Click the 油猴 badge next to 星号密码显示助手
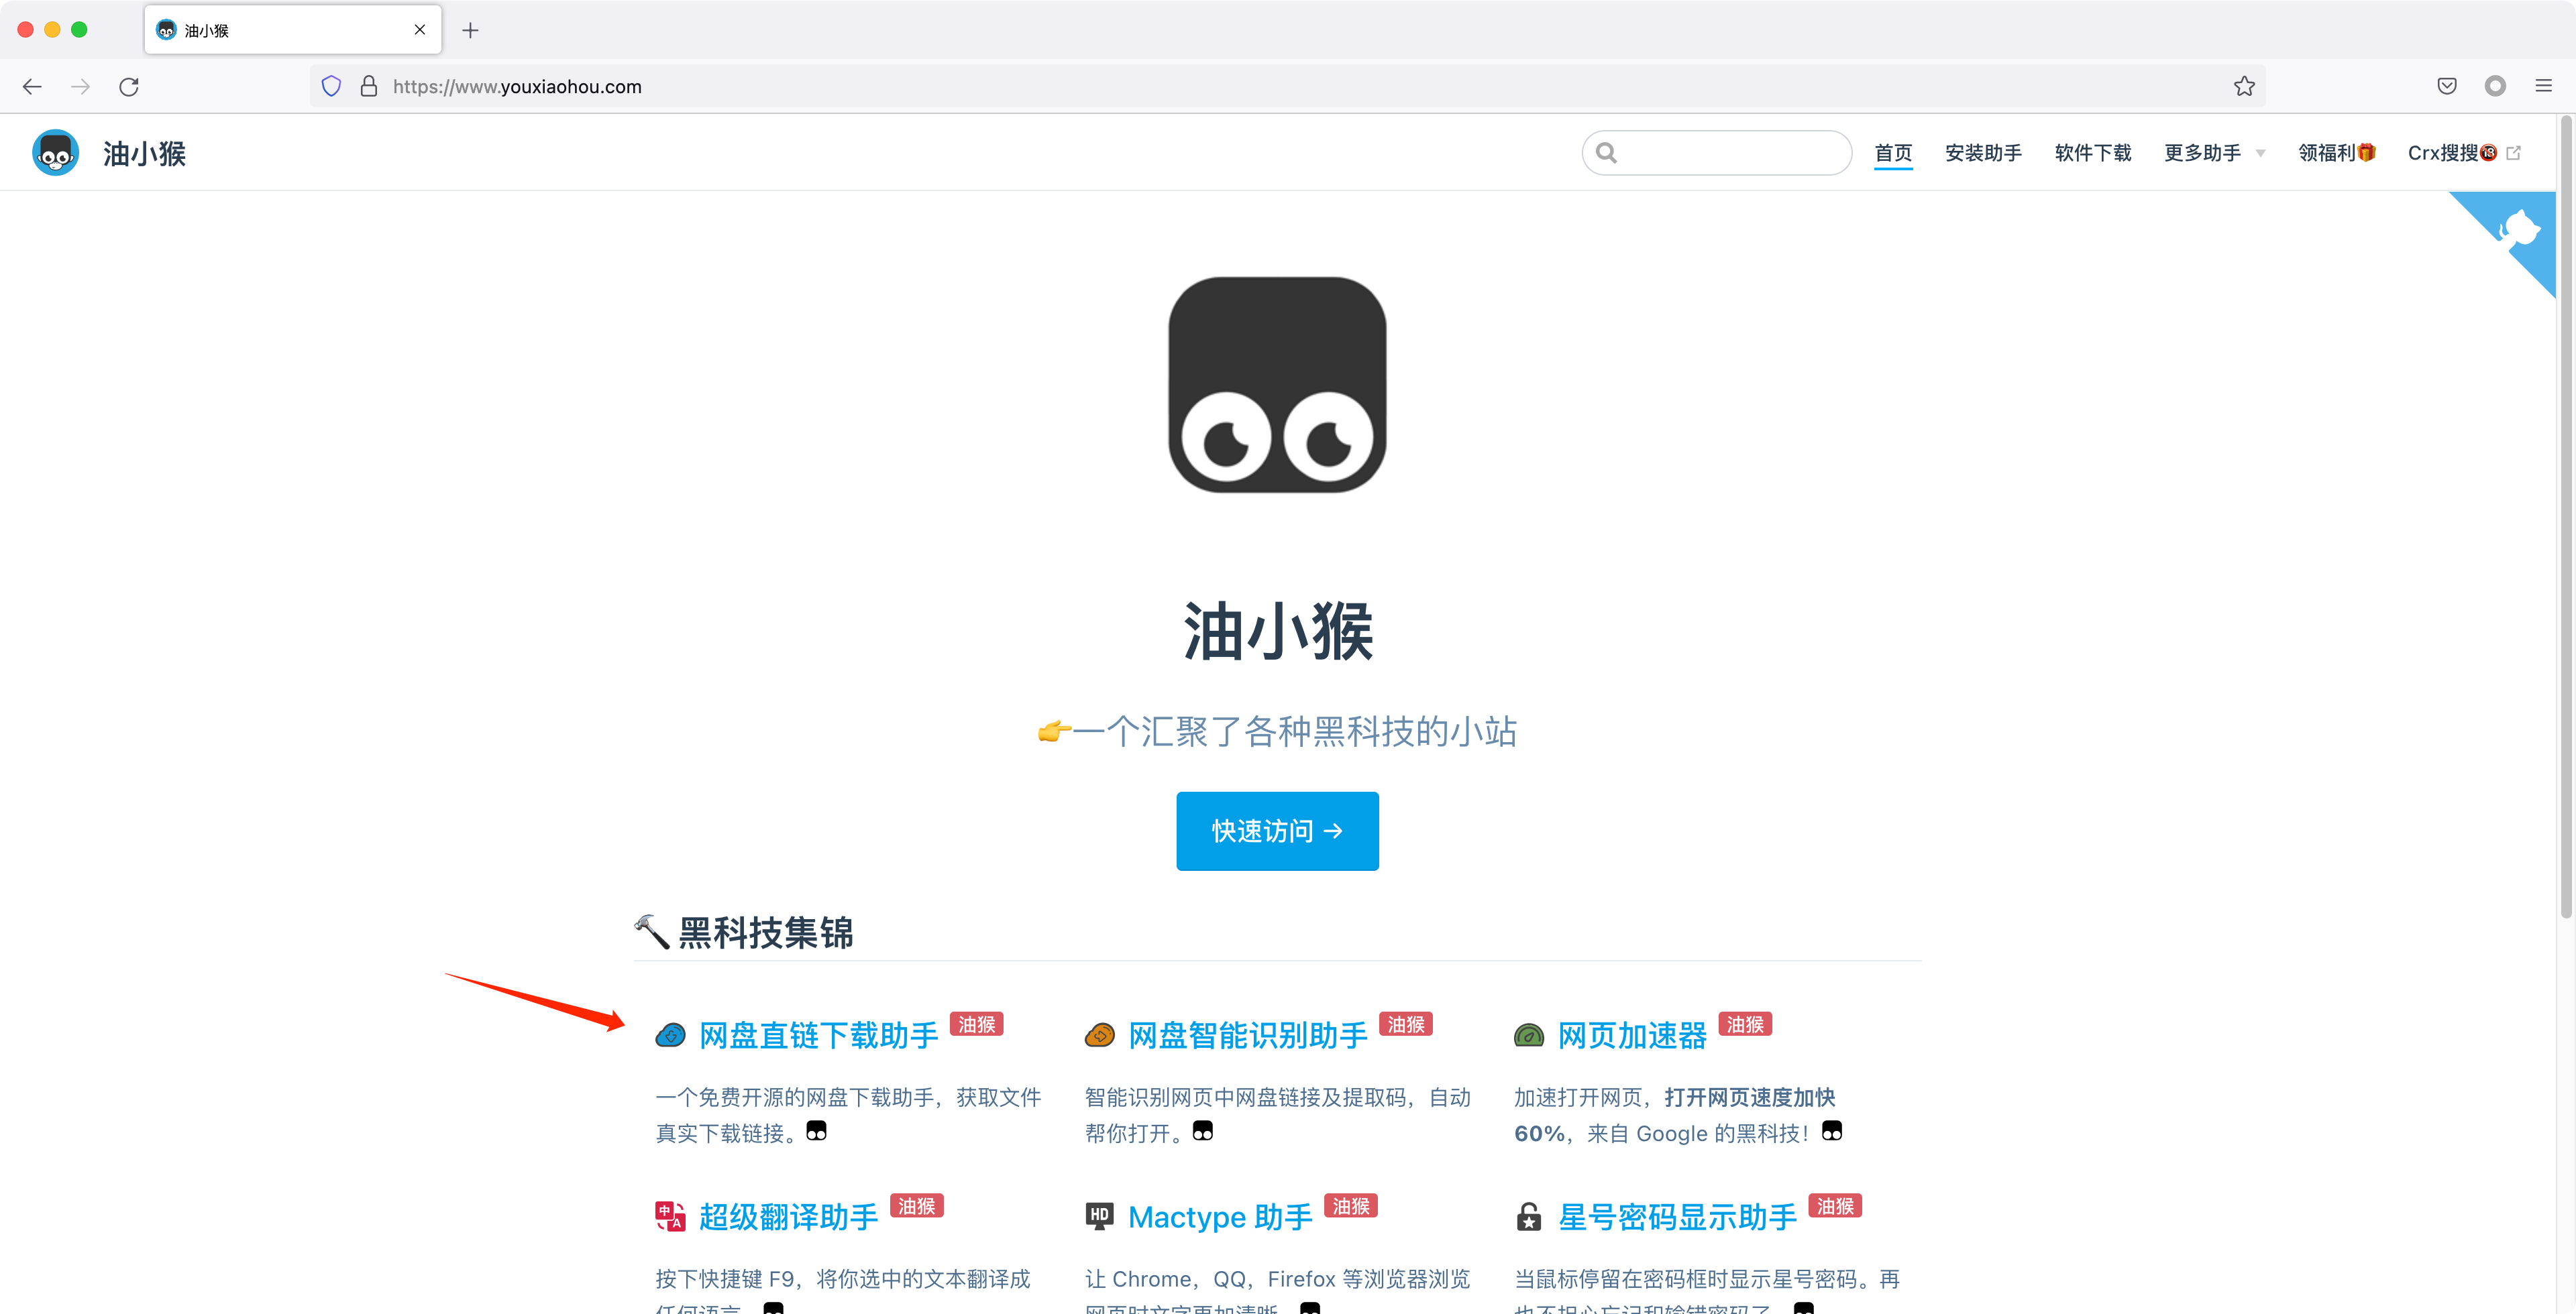The height and width of the screenshot is (1314, 2576). (1835, 1206)
